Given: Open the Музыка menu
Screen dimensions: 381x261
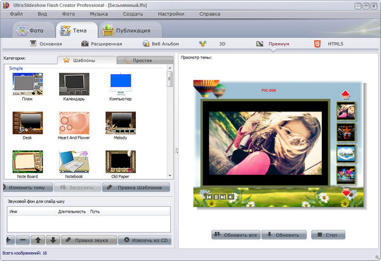Looking at the screenshot, I should tap(98, 14).
